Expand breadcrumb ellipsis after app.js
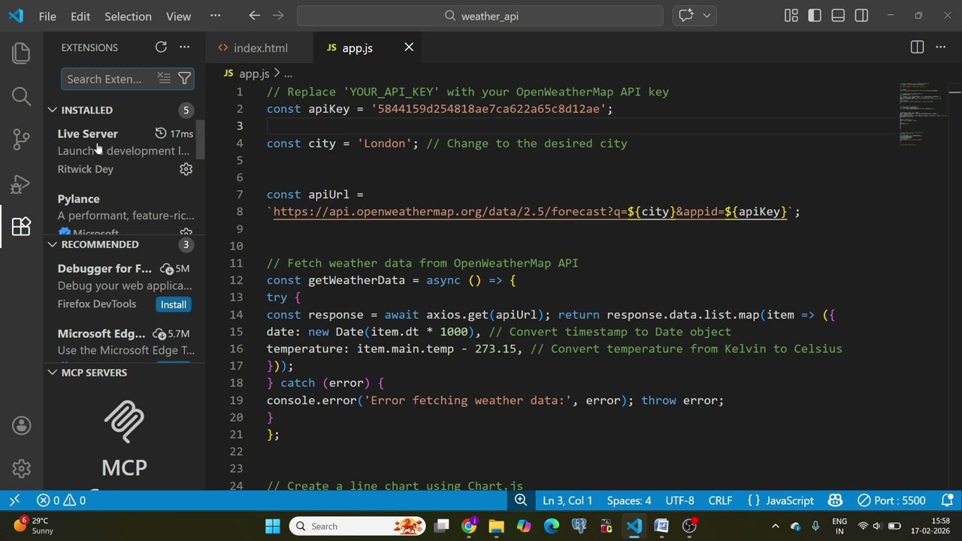962x541 pixels. (x=288, y=74)
